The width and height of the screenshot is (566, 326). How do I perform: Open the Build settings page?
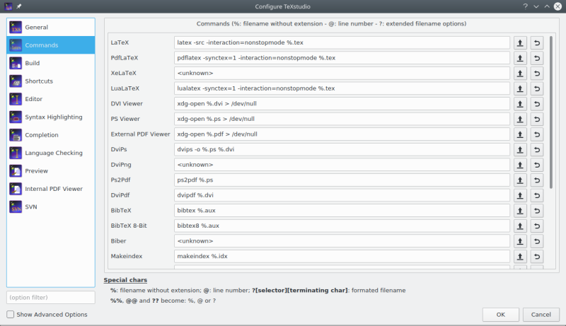pos(51,63)
